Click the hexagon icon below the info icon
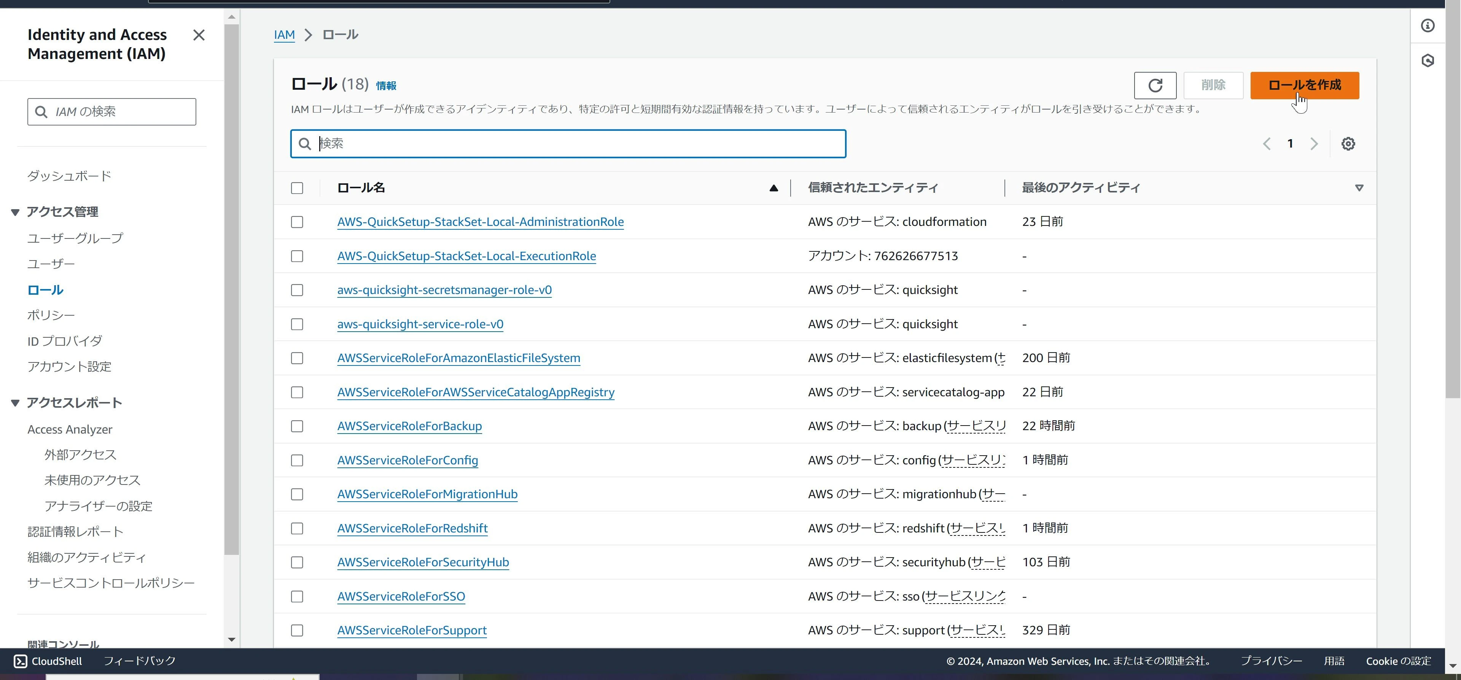 [x=1428, y=61]
